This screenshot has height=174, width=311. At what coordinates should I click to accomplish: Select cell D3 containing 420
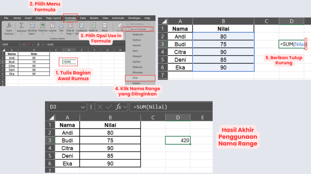tap(178, 140)
